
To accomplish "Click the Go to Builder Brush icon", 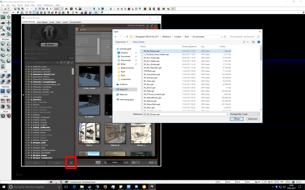I will (x=9, y=116).
